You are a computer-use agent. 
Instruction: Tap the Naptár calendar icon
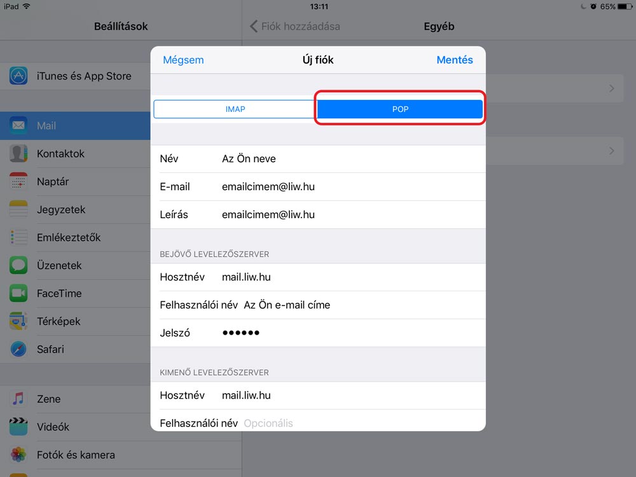tap(18, 182)
